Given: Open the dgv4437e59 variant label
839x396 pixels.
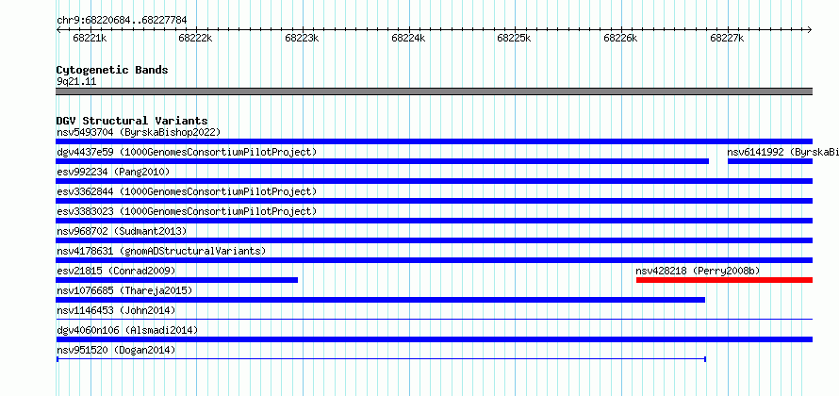Looking at the screenshot, I should coord(187,152).
